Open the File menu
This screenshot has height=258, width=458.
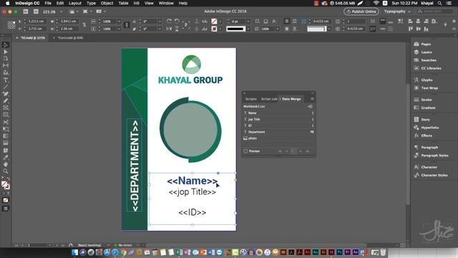click(x=48, y=3)
